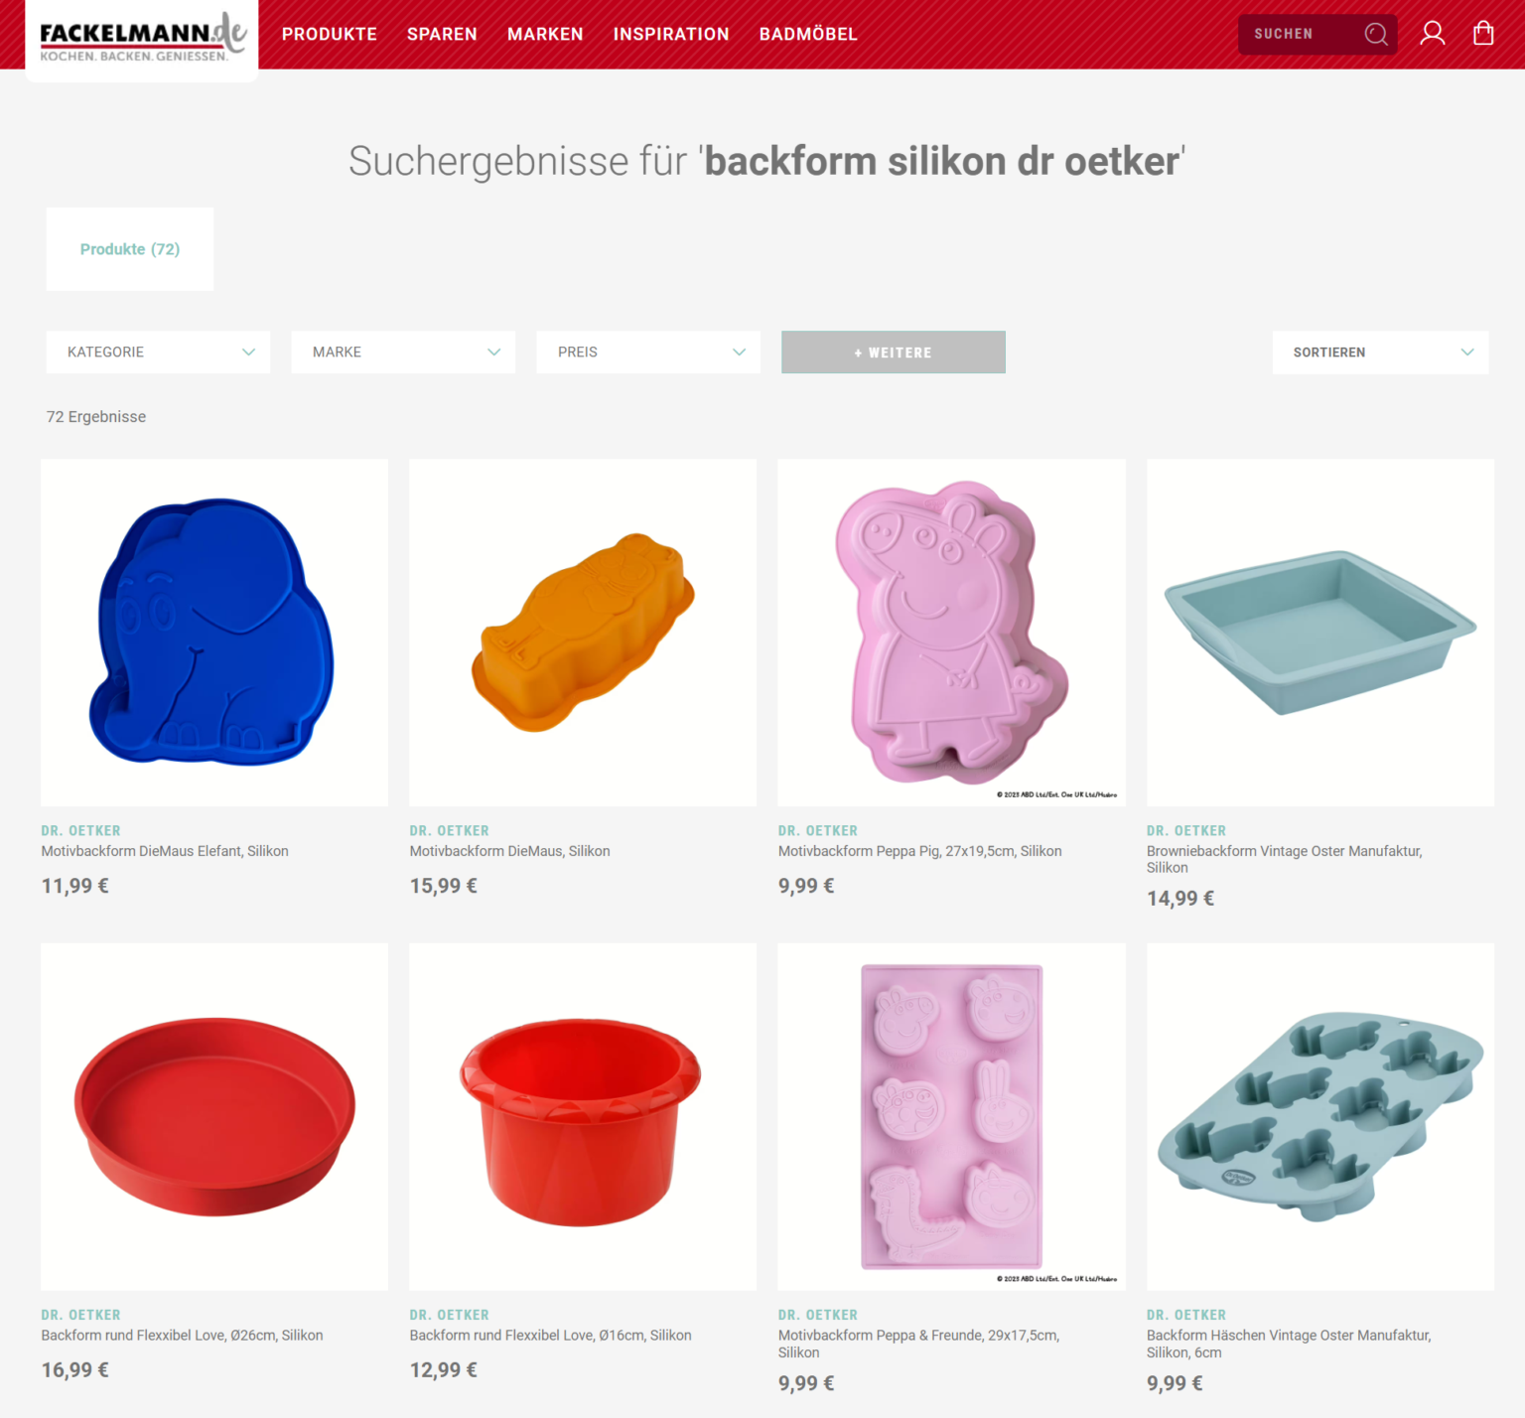Open the blue Elefant baking mold image
Viewport: 1525px width, 1418px height.
click(x=214, y=633)
